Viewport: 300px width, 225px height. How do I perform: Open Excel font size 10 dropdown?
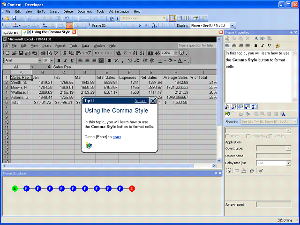(52, 60)
